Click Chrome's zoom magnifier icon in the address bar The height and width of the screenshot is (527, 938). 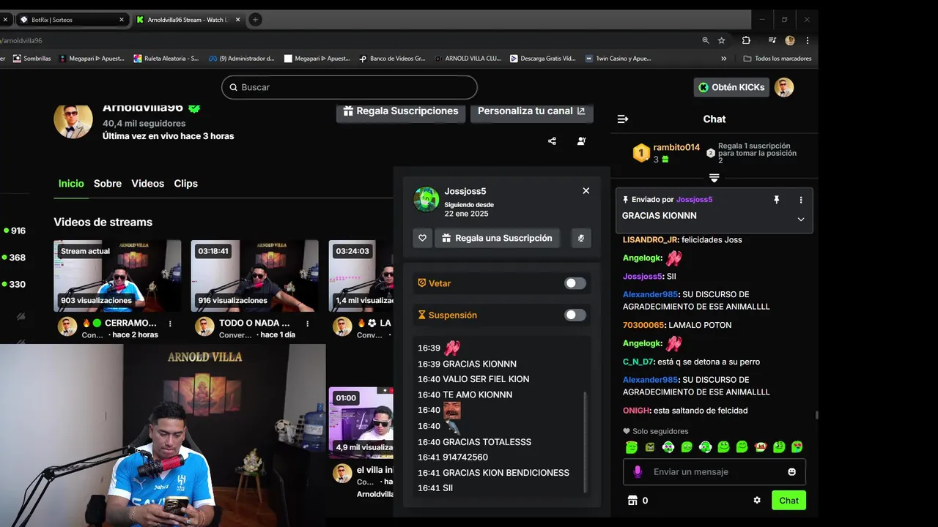(706, 40)
